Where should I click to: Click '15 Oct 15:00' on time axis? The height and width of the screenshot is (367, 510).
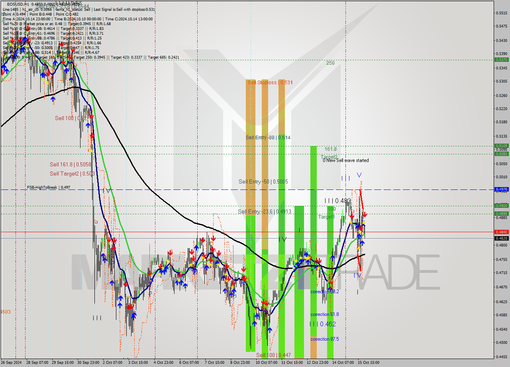pos(368,363)
